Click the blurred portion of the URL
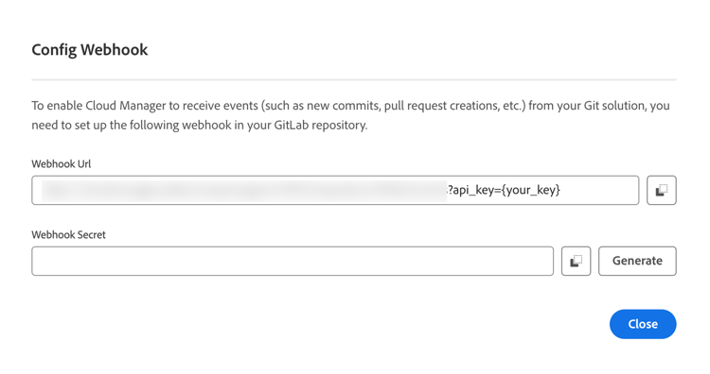 coord(244,190)
